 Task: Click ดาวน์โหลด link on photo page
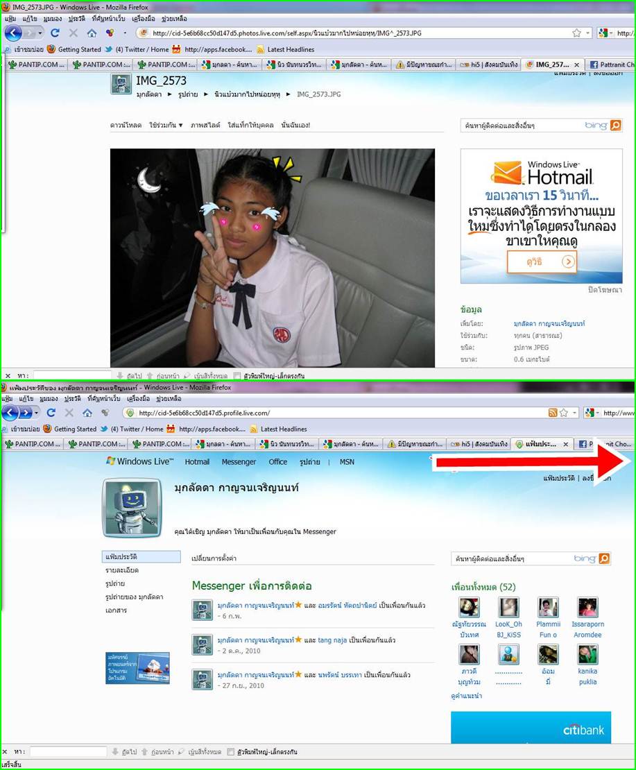[x=126, y=126]
